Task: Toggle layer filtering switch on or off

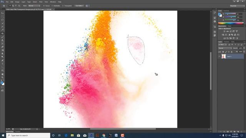Action: (244, 45)
